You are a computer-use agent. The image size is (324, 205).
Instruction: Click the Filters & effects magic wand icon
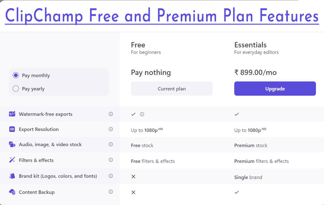(12, 160)
